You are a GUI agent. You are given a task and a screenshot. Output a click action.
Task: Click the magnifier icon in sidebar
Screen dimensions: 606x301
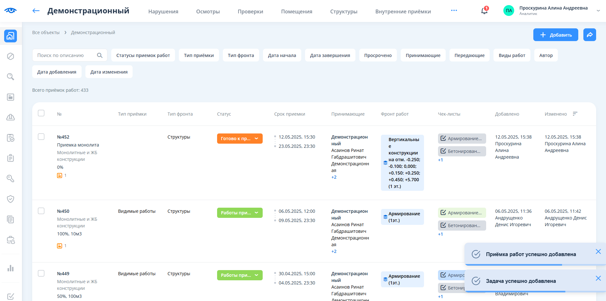(x=11, y=77)
